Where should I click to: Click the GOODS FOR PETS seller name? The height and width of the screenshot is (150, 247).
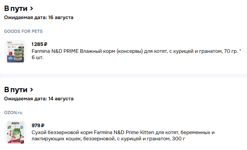click(23, 31)
